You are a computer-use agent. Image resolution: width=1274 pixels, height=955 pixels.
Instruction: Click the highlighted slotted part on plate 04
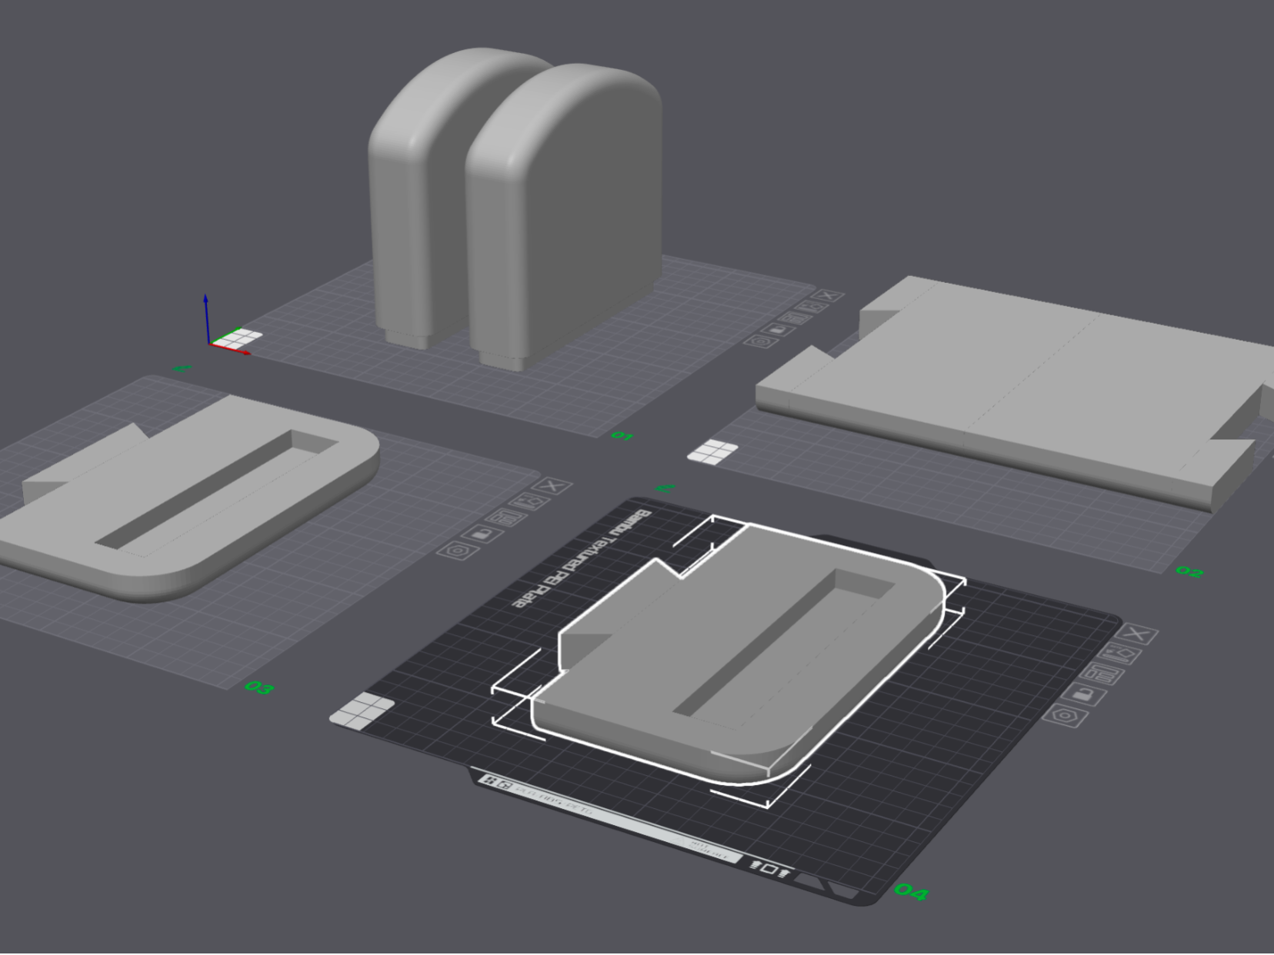[x=739, y=654]
